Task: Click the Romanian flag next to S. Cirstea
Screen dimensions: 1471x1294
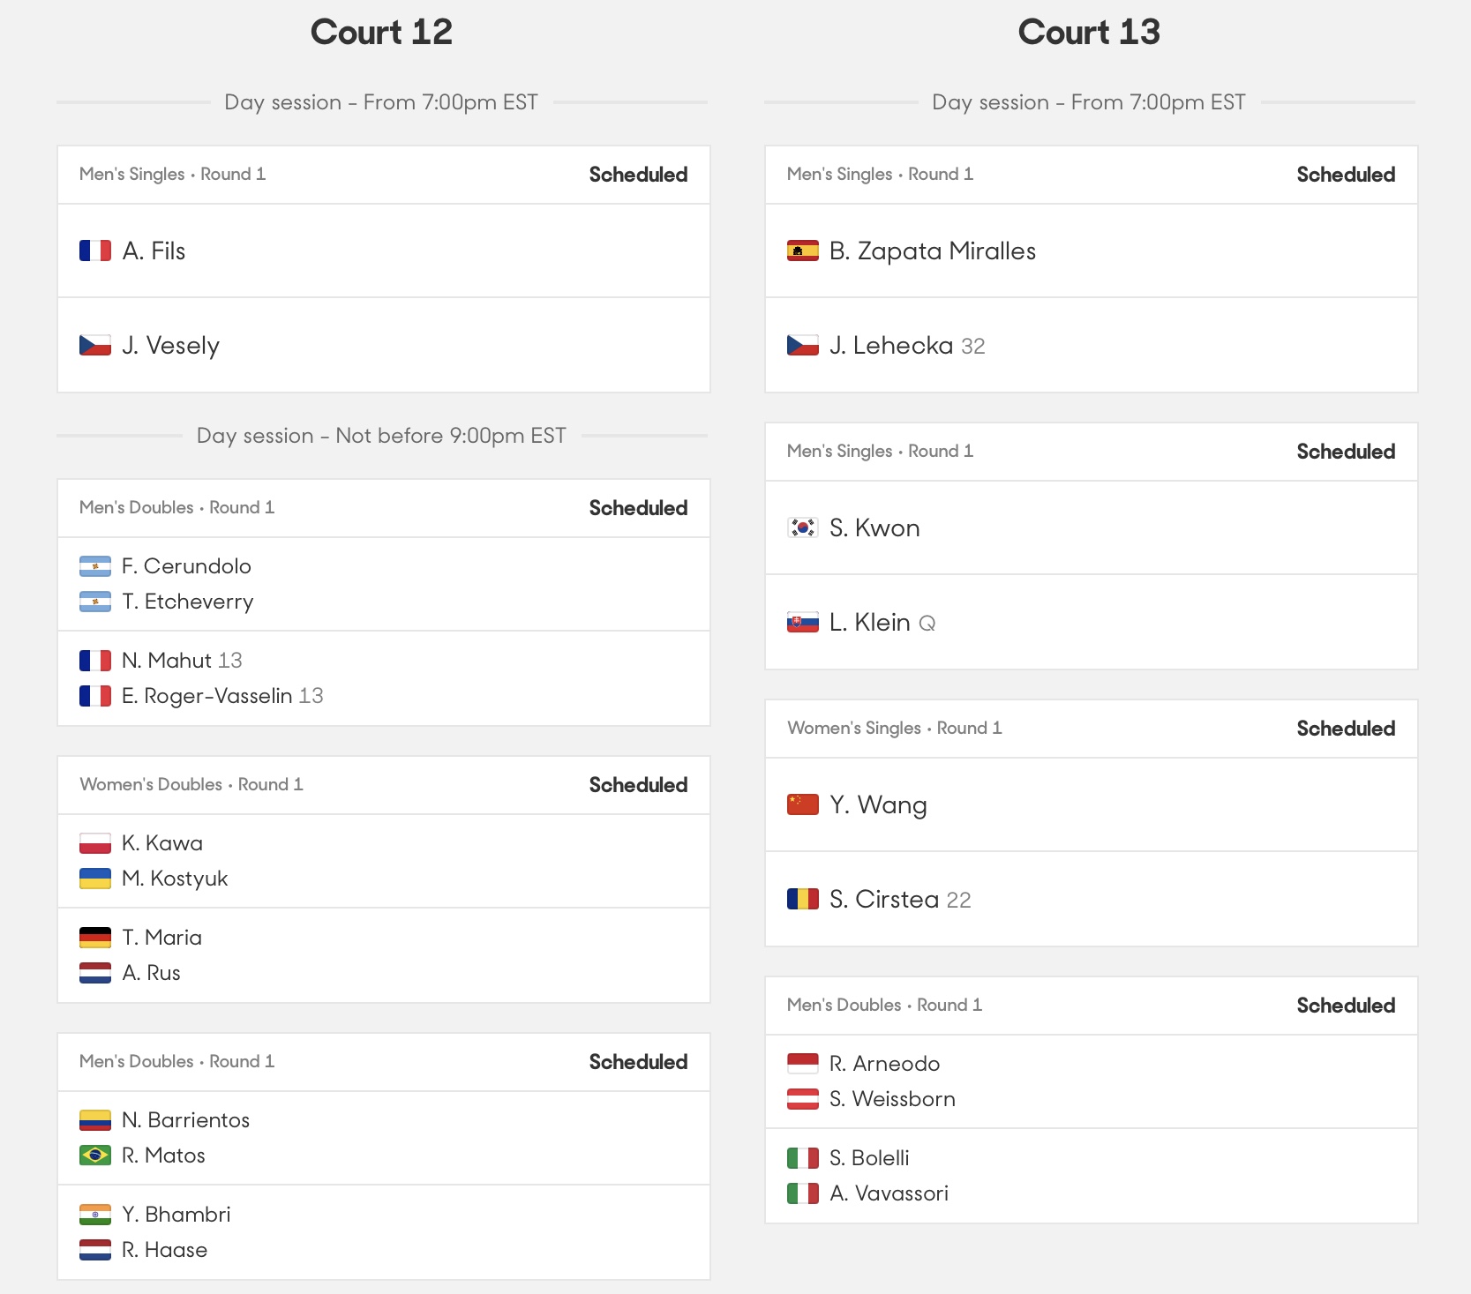Action: click(803, 899)
